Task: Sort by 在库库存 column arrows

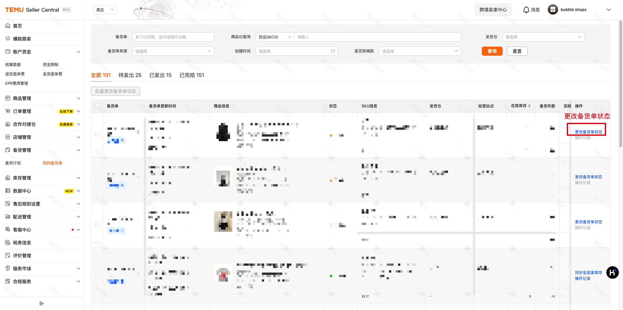Action: point(529,106)
